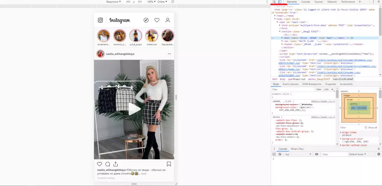Open the Responsive device dropdown

coord(114,2)
